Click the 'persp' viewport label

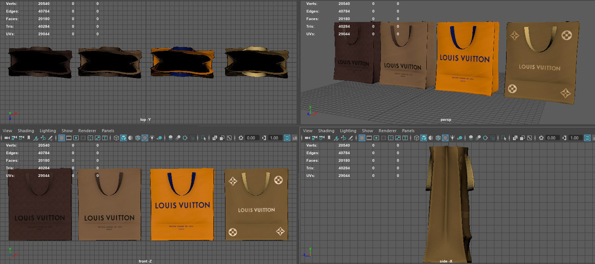446,120
